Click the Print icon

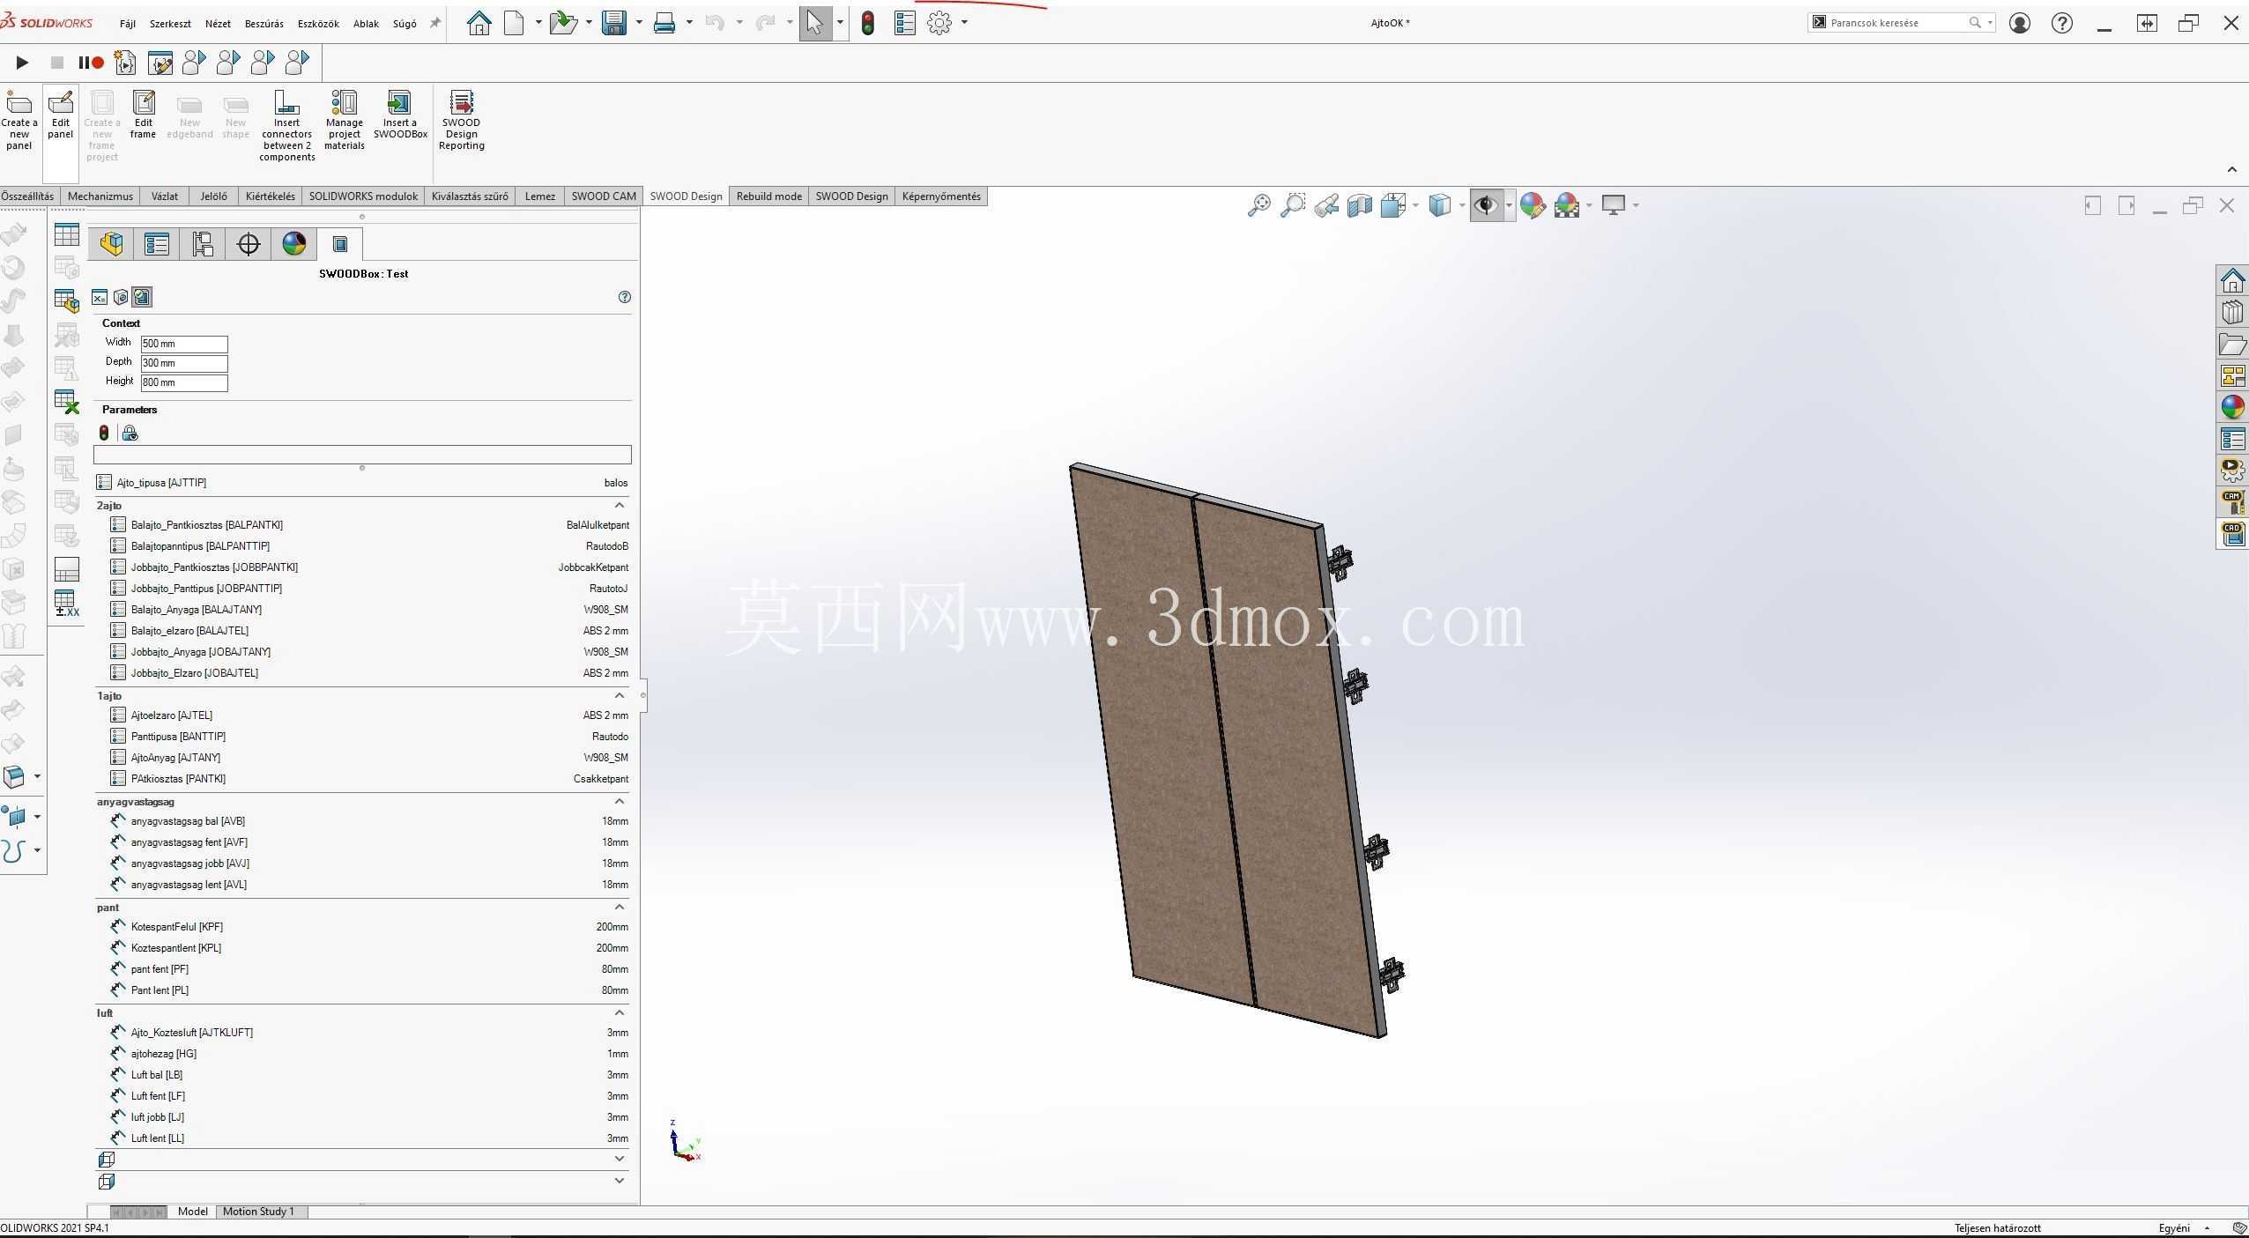click(664, 23)
